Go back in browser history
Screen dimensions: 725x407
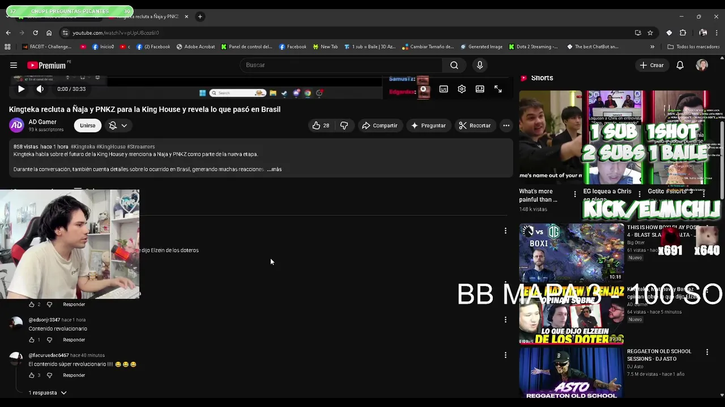click(8, 33)
